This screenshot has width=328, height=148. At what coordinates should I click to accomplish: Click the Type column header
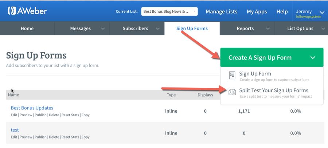171,95
